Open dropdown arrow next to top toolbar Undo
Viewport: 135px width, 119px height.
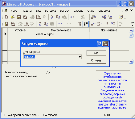76,17
